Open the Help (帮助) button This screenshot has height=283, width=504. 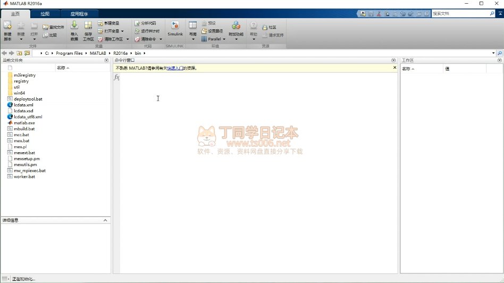pos(254,31)
